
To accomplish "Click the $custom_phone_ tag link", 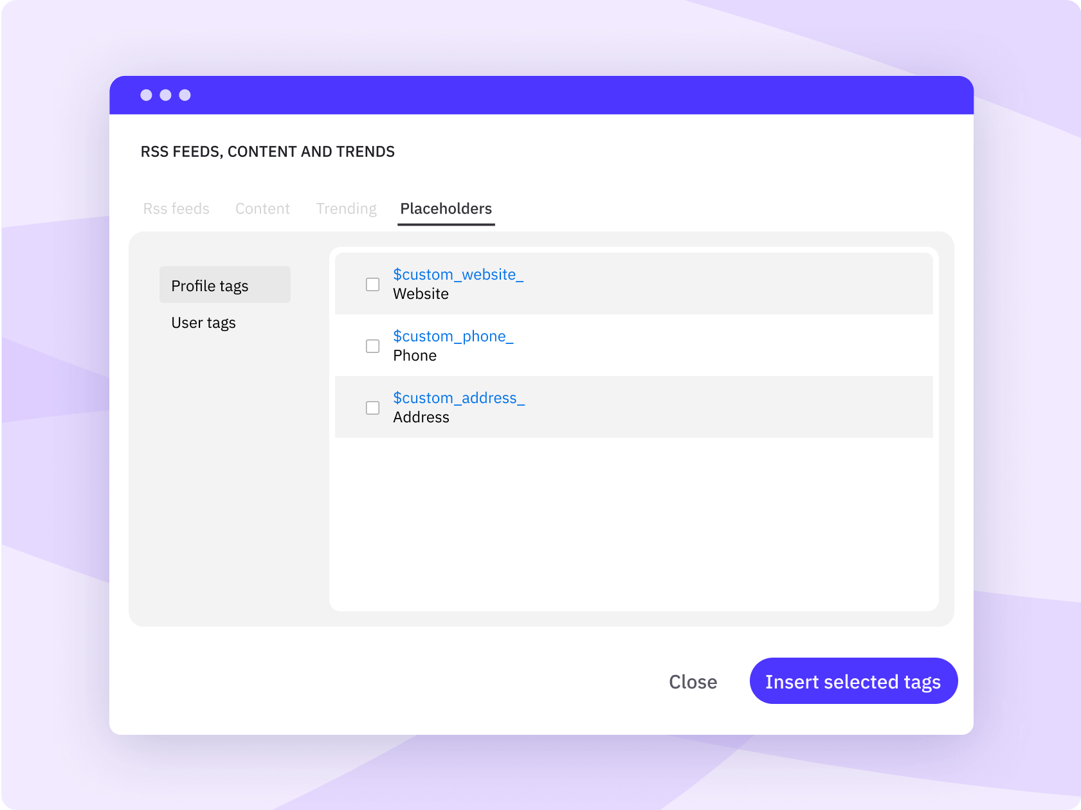I will click(453, 336).
